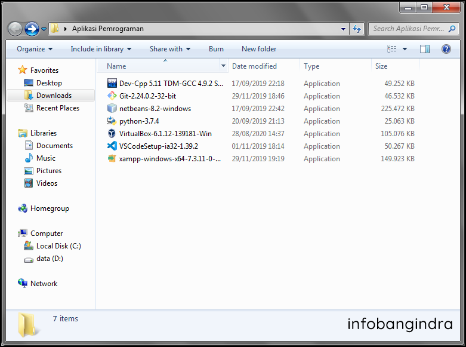Click the Aplikasi Pemrograman address path text

[107, 29]
